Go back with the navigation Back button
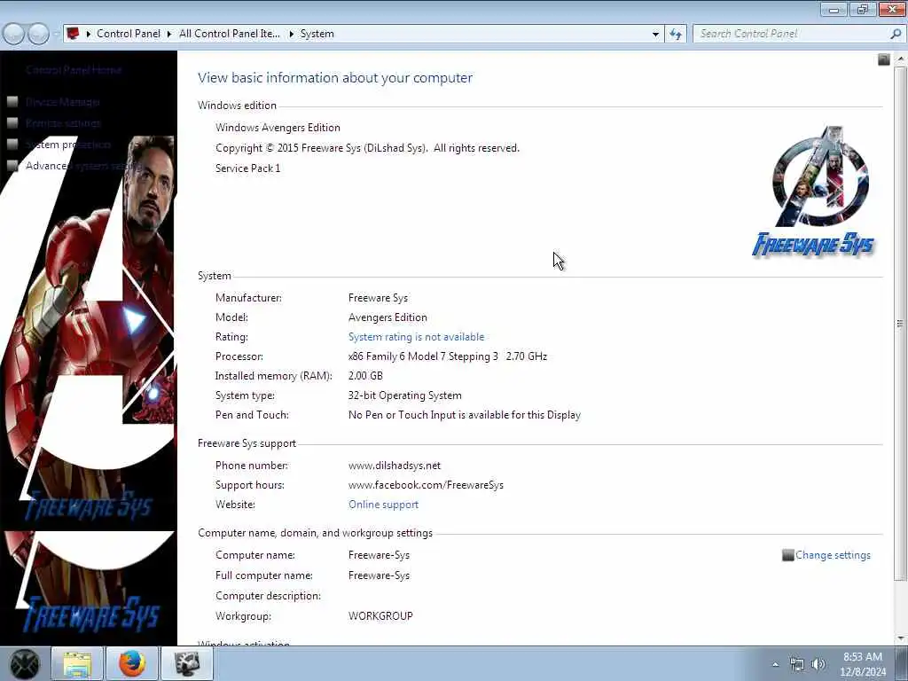908x681 pixels. click(x=14, y=35)
